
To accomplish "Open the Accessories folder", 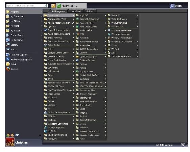I will (59, 16).
